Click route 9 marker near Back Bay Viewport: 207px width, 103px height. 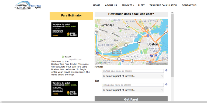click(132, 61)
